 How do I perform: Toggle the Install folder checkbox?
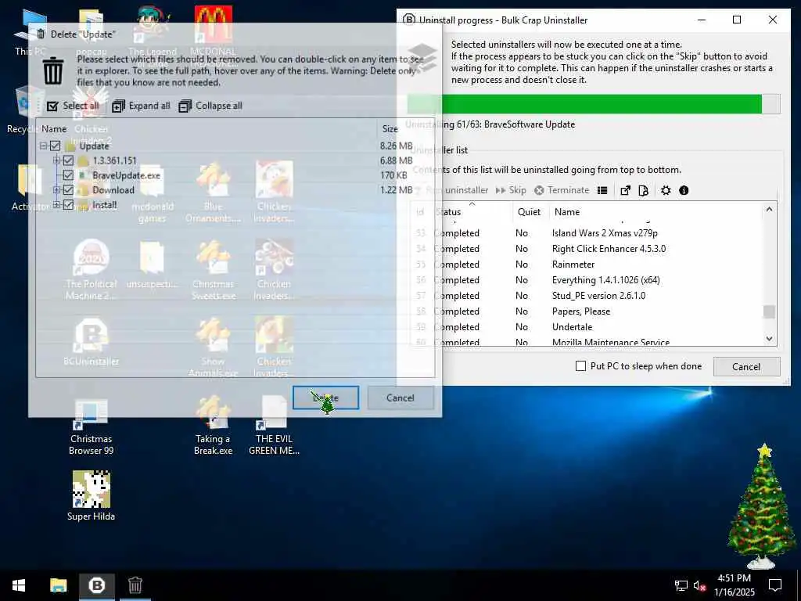tap(69, 205)
